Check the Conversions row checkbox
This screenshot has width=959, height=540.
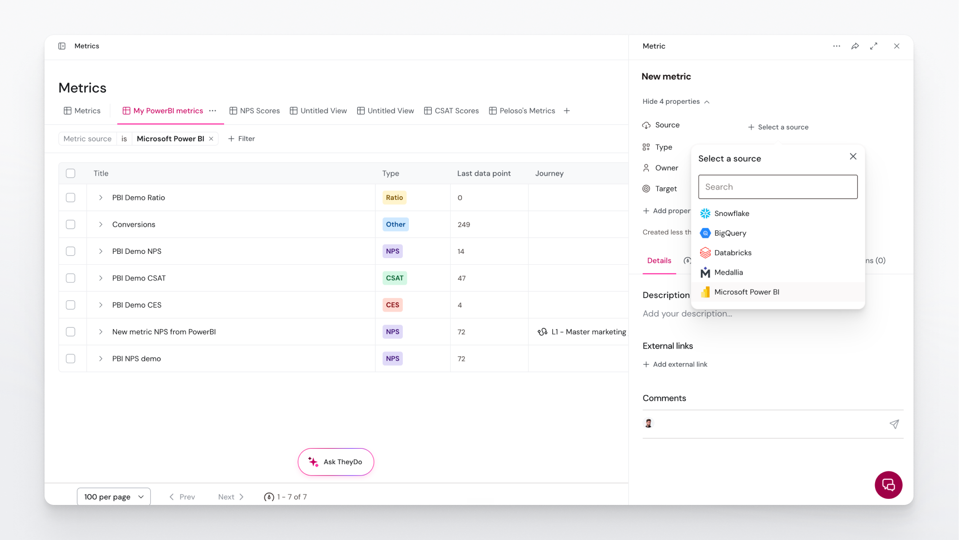pos(71,225)
